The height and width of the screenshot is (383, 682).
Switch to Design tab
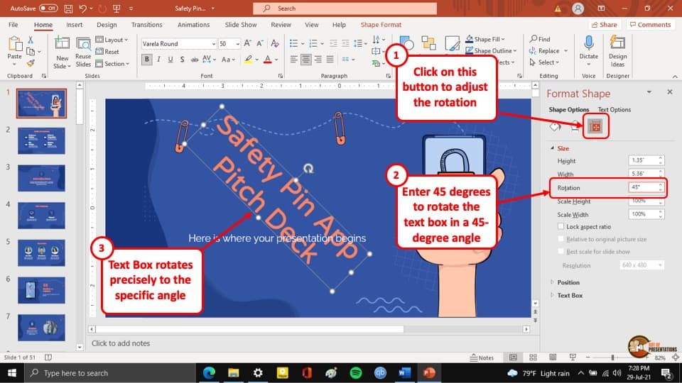[x=107, y=25]
